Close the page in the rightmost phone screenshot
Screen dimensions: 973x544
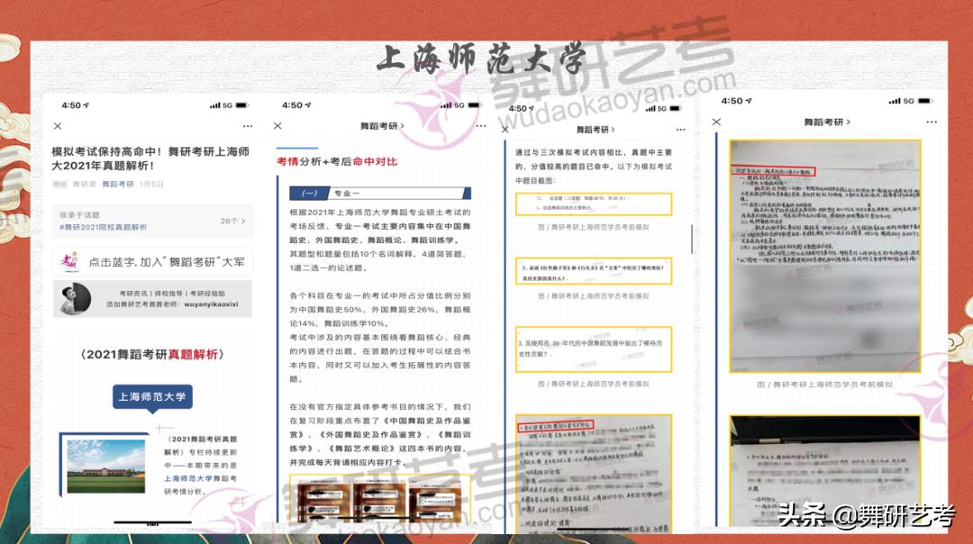coord(717,122)
